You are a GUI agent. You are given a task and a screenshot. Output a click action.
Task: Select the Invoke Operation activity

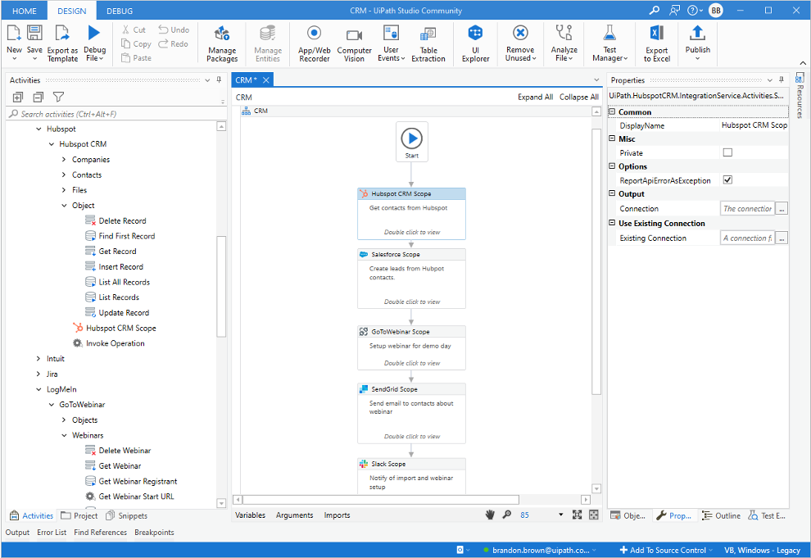(x=109, y=343)
